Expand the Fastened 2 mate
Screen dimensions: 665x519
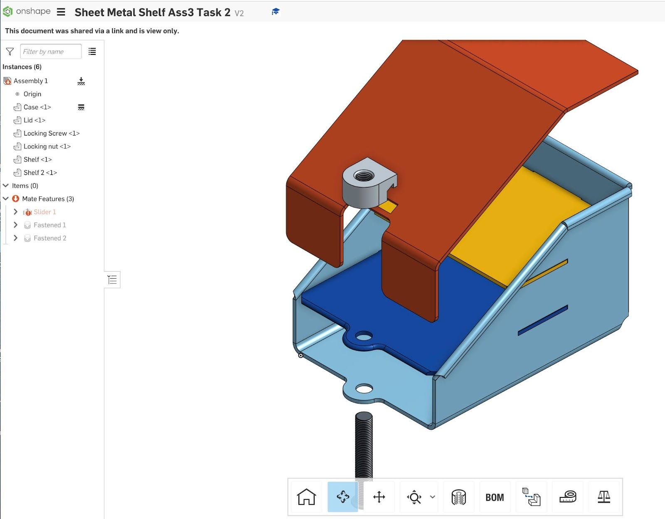pos(16,238)
